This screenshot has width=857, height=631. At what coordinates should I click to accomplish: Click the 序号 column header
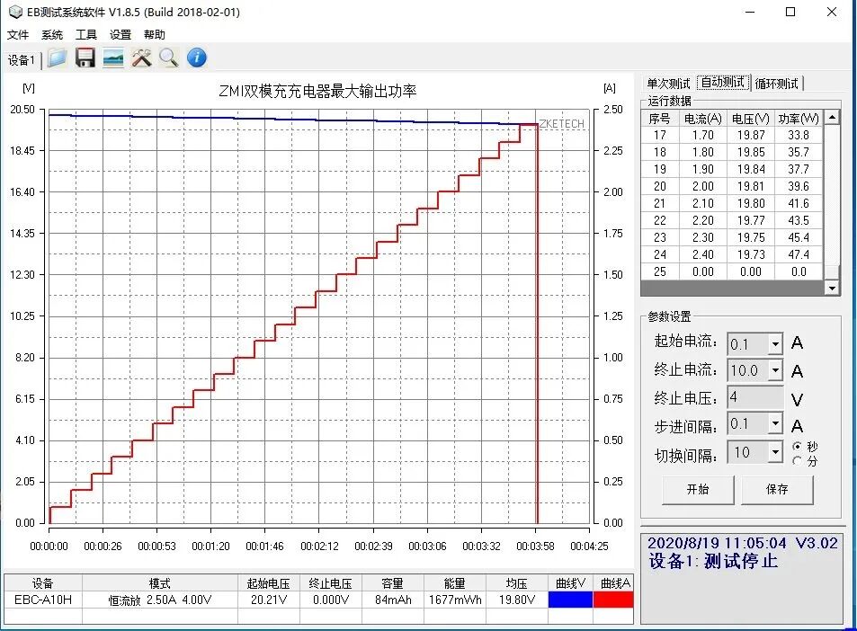point(660,119)
